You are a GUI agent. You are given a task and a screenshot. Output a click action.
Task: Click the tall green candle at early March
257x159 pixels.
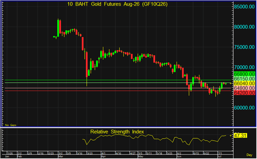tap(58, 28)
